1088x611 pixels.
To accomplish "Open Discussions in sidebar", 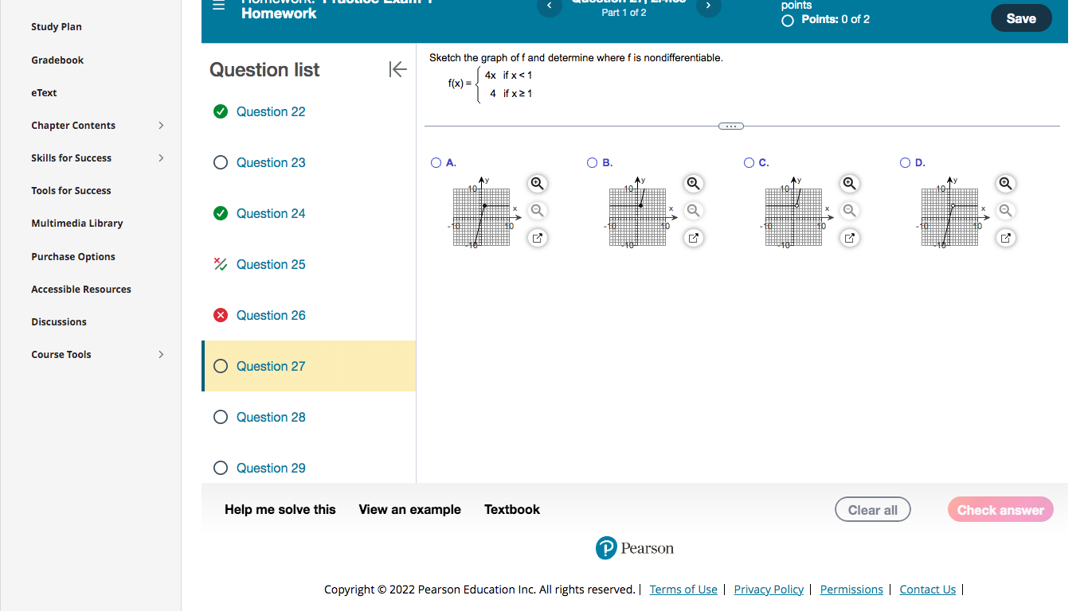I will click(x=59, y=322).
